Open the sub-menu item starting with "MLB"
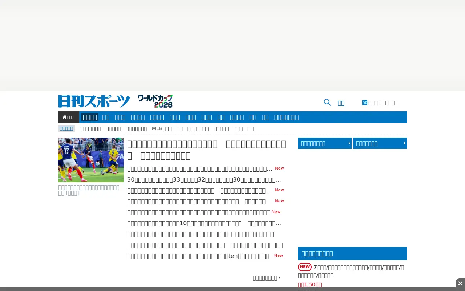This screenshot has width=465, height=291. (162, 128)
